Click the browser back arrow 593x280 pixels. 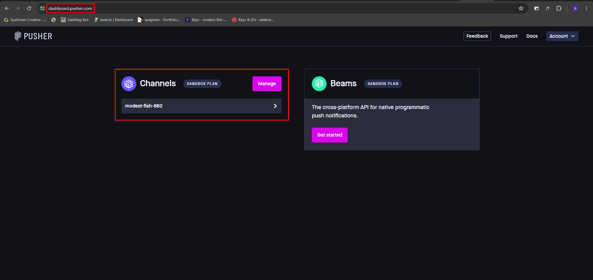[x=7, y=8]
